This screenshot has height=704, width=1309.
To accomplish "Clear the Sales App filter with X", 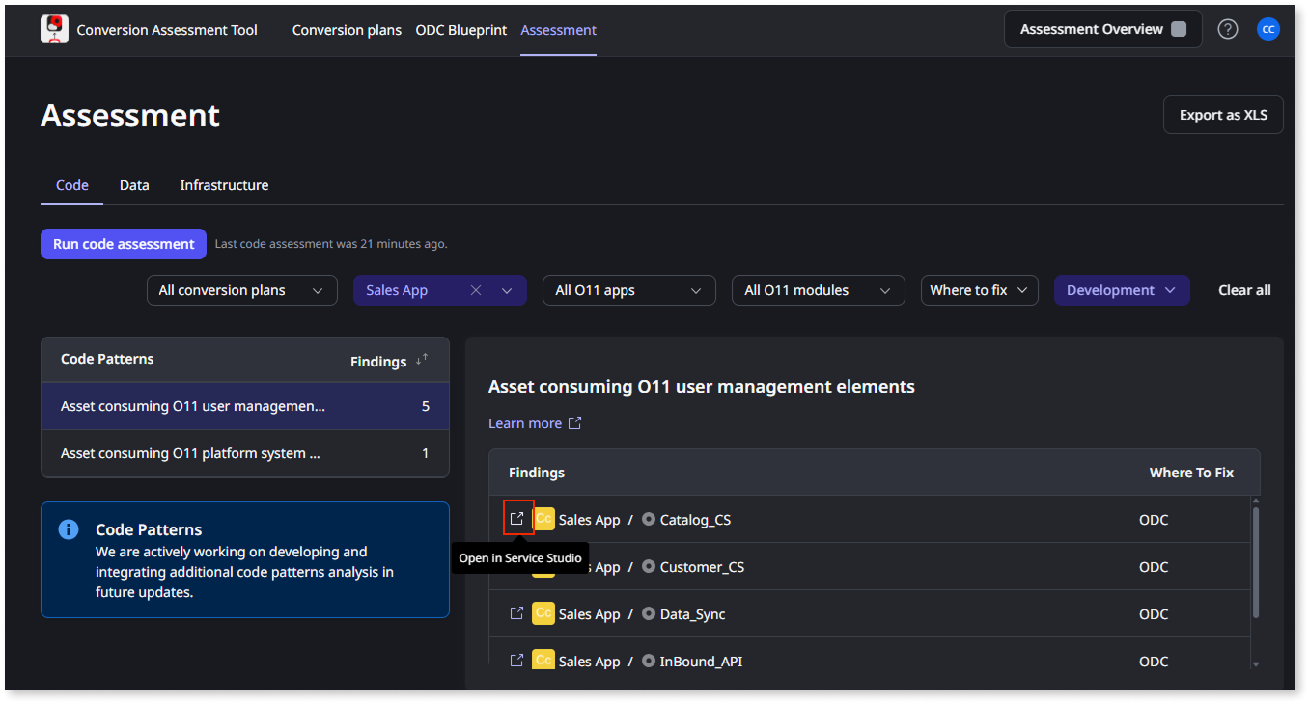I will point(476,290).
